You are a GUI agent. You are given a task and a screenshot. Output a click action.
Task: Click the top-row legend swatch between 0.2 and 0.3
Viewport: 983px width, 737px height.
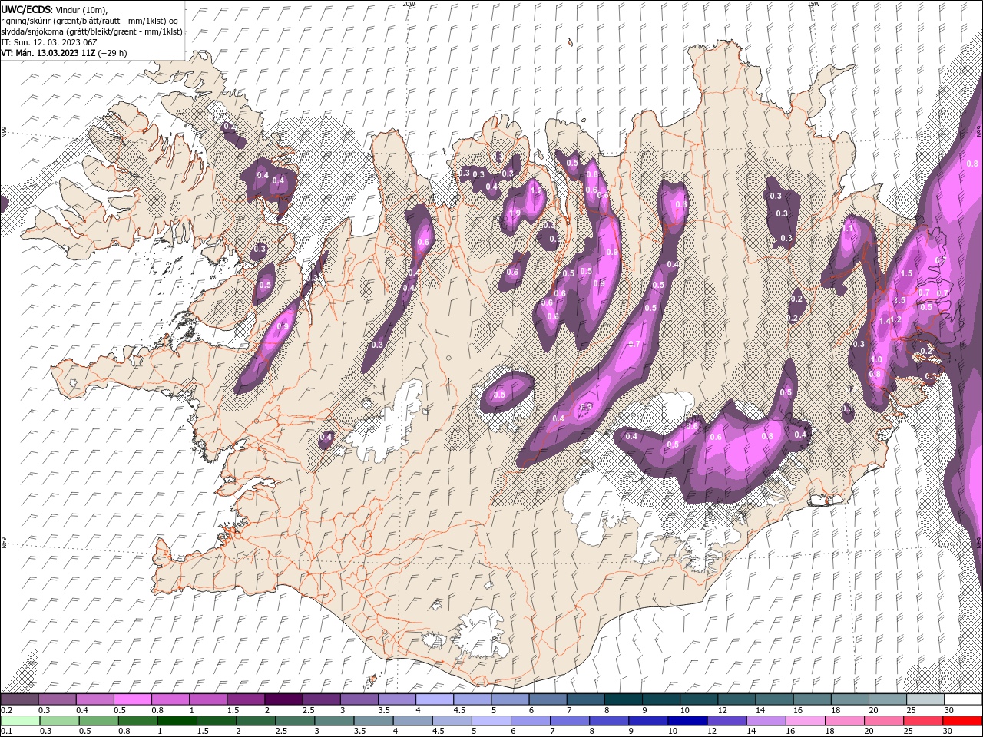pos(19,699)
